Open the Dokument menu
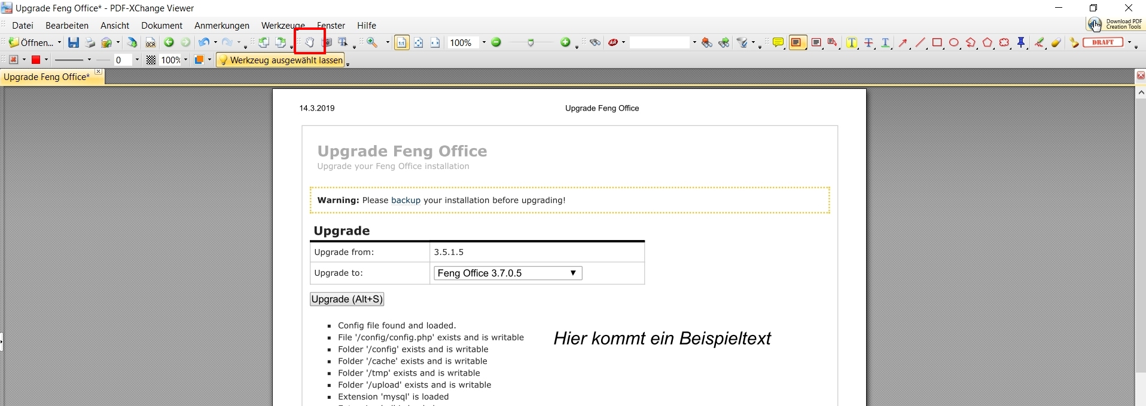 161,25
